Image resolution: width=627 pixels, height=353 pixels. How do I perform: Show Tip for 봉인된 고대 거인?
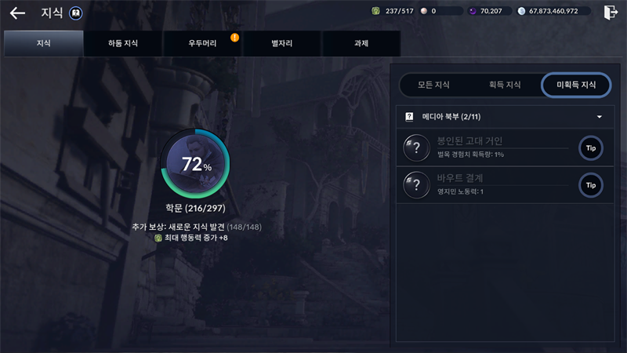coord(591,148)
